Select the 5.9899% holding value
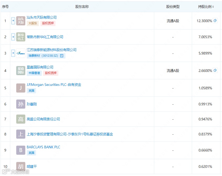The width and height of the screenshot is (222, 176). (205, 53)
